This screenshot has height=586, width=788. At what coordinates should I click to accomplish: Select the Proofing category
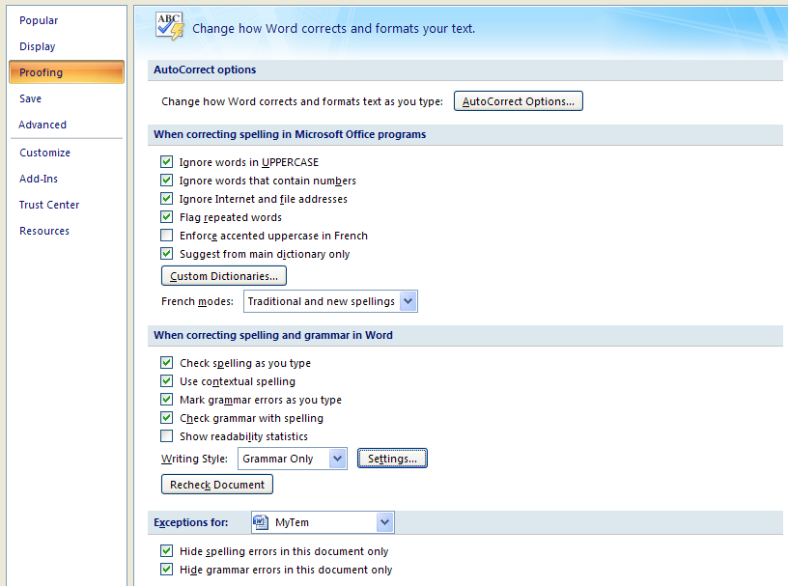point(67,71)
